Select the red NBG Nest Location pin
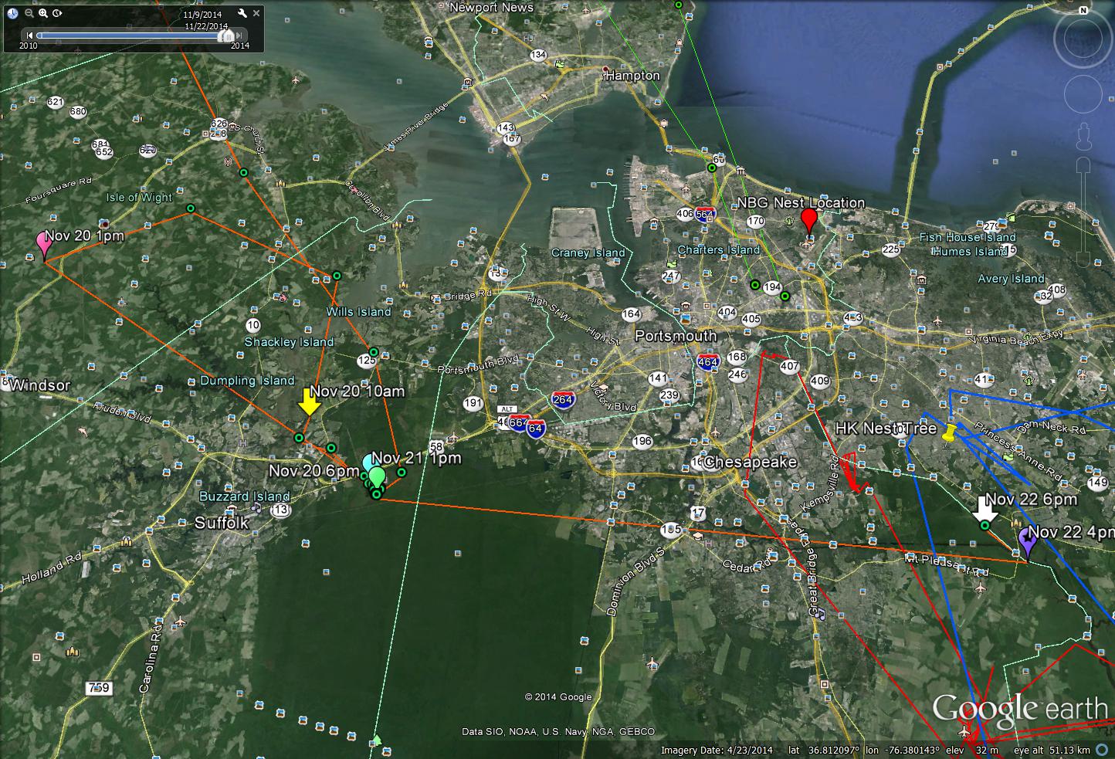The width and height of the screenshot is (1115, 759). tap(808, 221)
